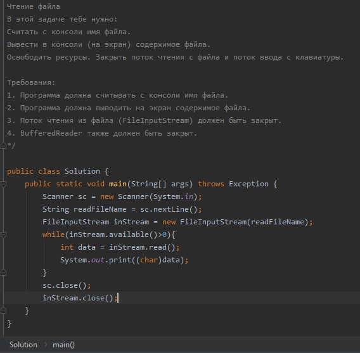Click requirement 3 mentioning FileInputStream

(x=144, y=120)
